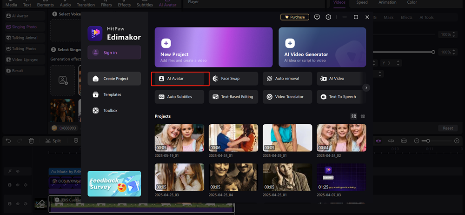Open the Mask sub-tab in properties
Screen dimensions: 465x215
(x=388, y=18)
